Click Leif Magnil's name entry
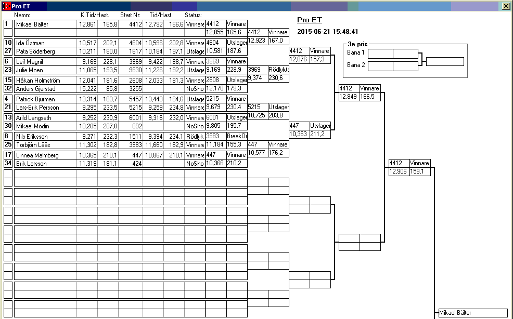513x319 pixels. click(45, 62)
